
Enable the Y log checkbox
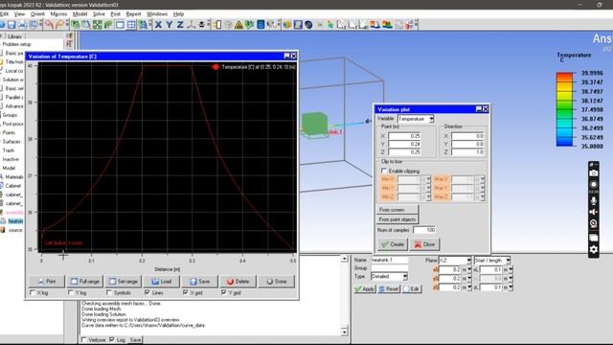[x=71, y=292]
